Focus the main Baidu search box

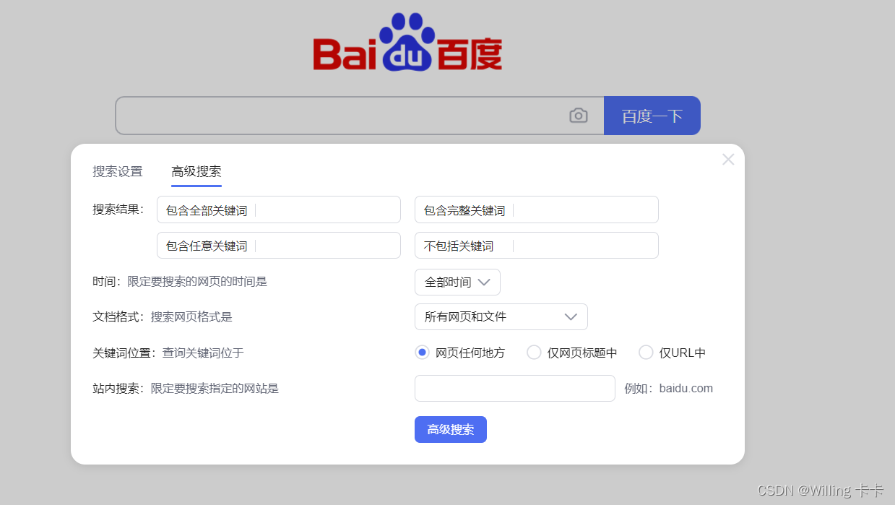click(x=360, y=116)
